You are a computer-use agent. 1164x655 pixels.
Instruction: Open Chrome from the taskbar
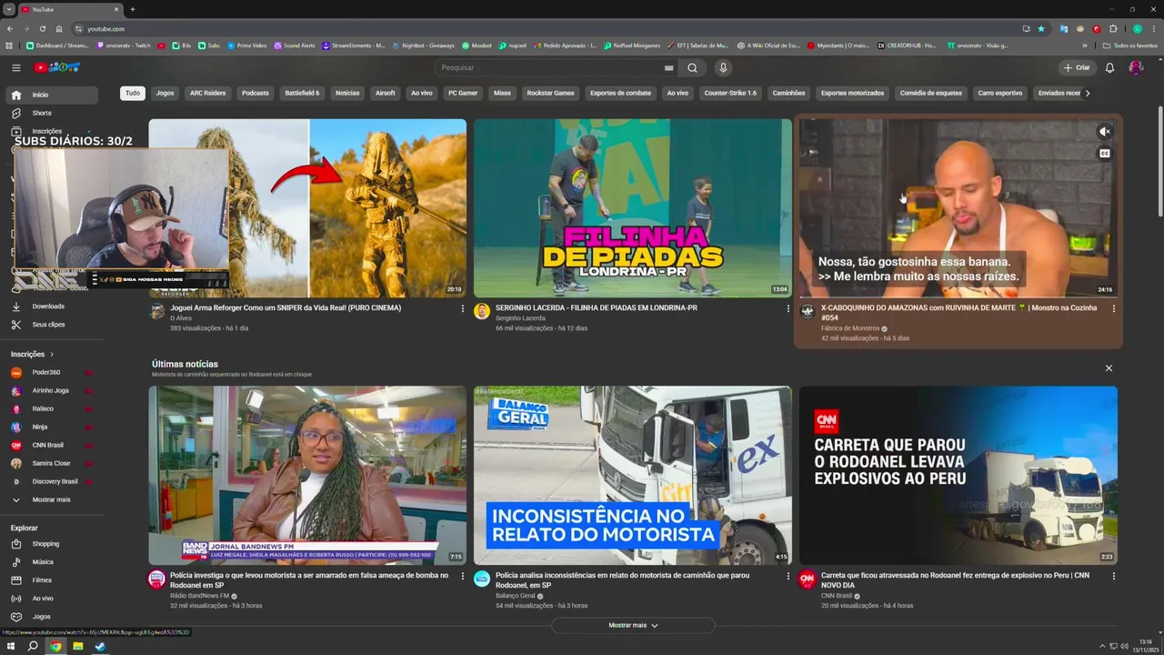pos(55,647)
